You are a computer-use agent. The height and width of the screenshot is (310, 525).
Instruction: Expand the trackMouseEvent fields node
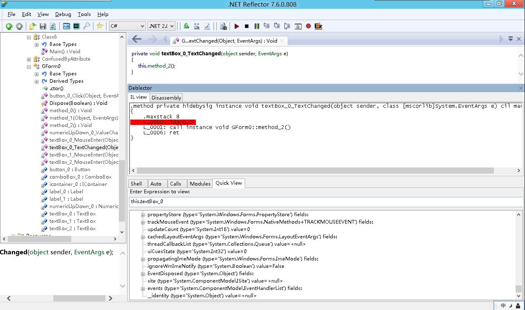pos(143,222)
